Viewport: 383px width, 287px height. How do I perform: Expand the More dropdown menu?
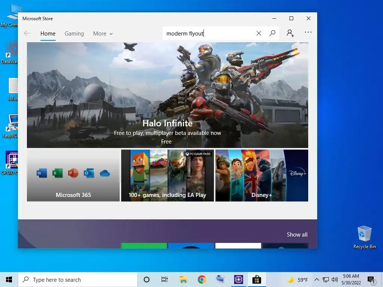point(103,33)
